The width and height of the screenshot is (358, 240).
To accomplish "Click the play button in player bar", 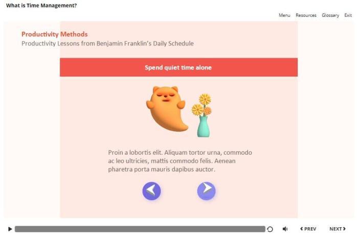I will tap(10, 229).
